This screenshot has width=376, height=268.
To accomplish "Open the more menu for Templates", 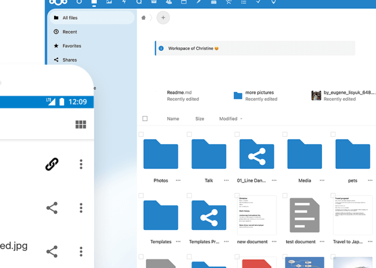I will 178,242.
